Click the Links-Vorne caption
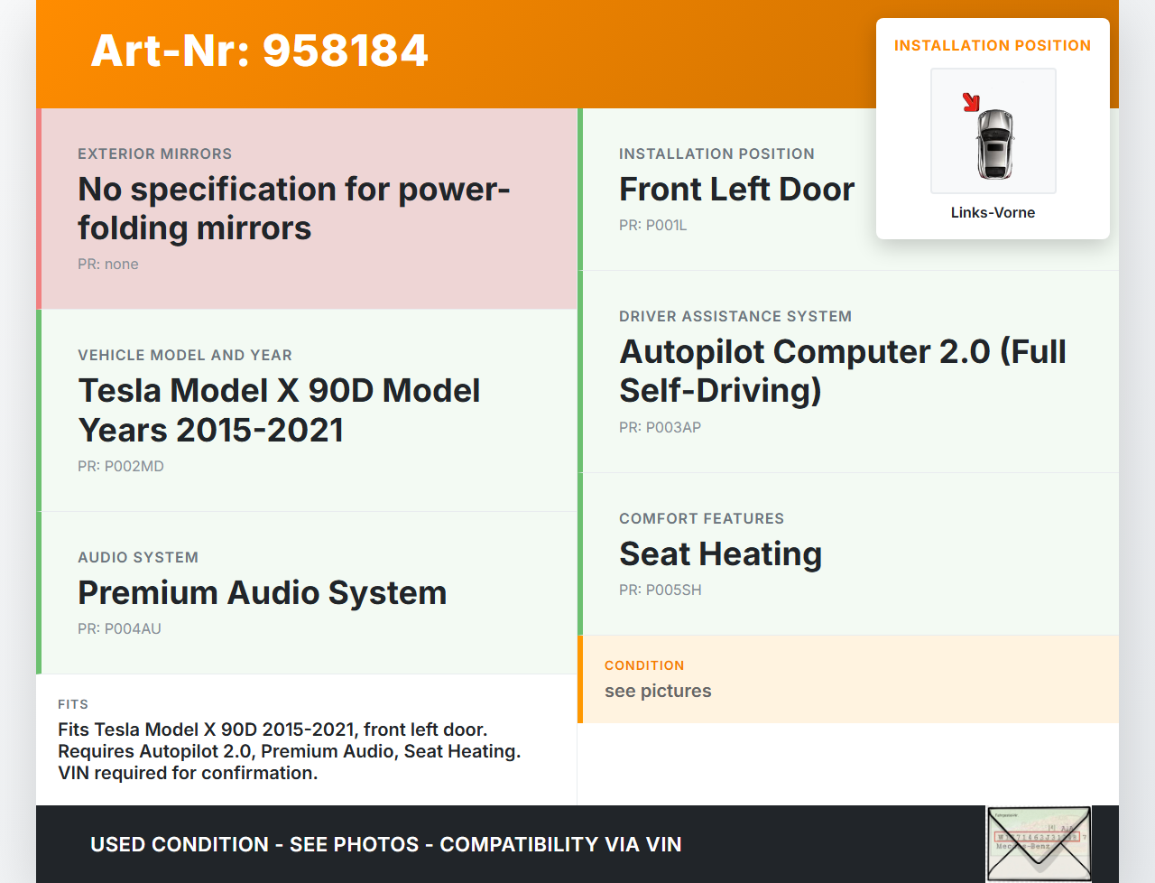The width and height of the screenshot is (1155, 883). tap(993, 213)
